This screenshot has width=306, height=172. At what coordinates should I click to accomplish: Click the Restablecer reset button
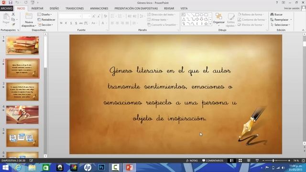[46, 20]
